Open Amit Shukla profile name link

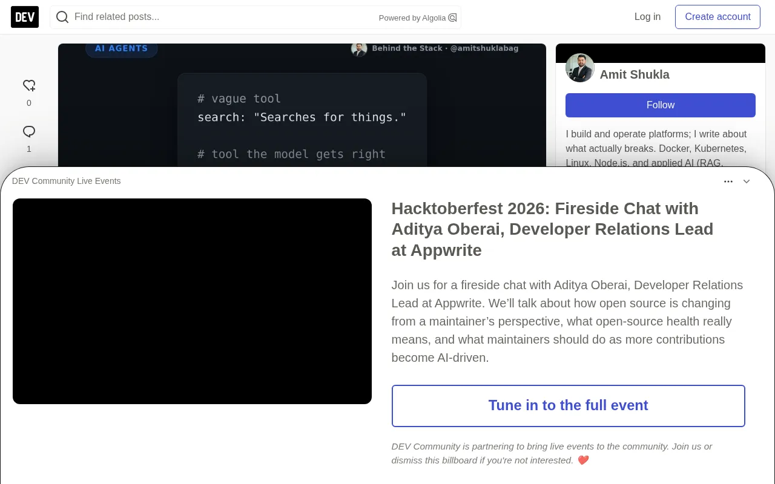tap(635, 74)
